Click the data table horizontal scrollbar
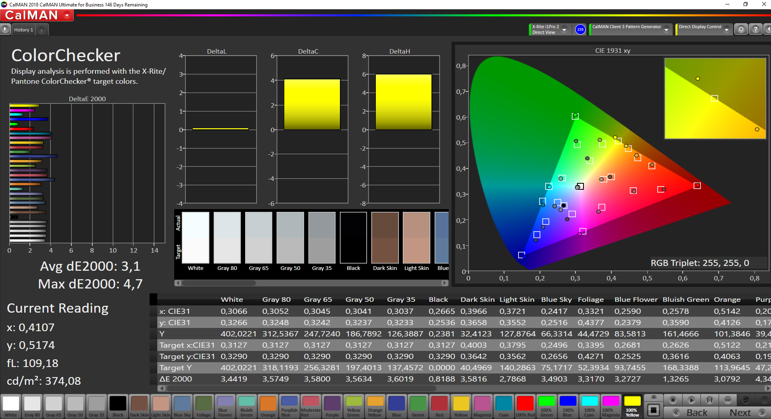The image size is (771, 419). [465, 388]
